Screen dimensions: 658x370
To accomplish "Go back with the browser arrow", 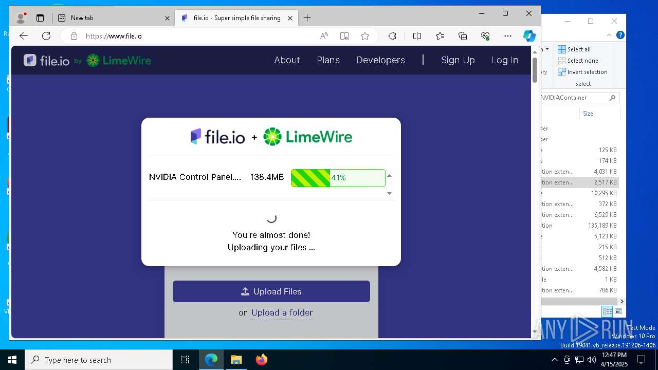I will (24, 36).
